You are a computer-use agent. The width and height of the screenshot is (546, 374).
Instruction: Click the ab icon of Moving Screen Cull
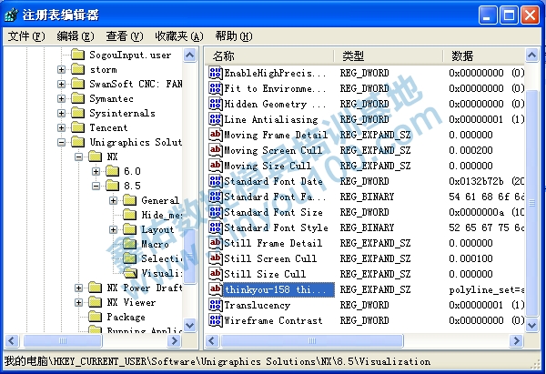tap(215, 150)
